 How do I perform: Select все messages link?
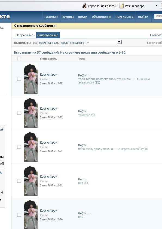pos(35,43)
